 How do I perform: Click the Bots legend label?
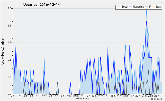click(159, 7)
